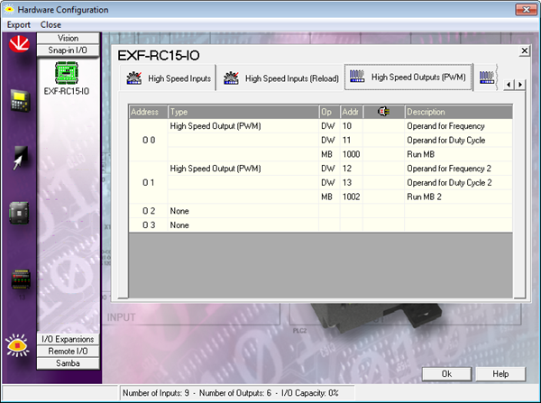This screenshot has width=541, height=403.
Task: Click the controller keypad icon in the sidebar
Action: pyautogui.click(x=17, y=101)
